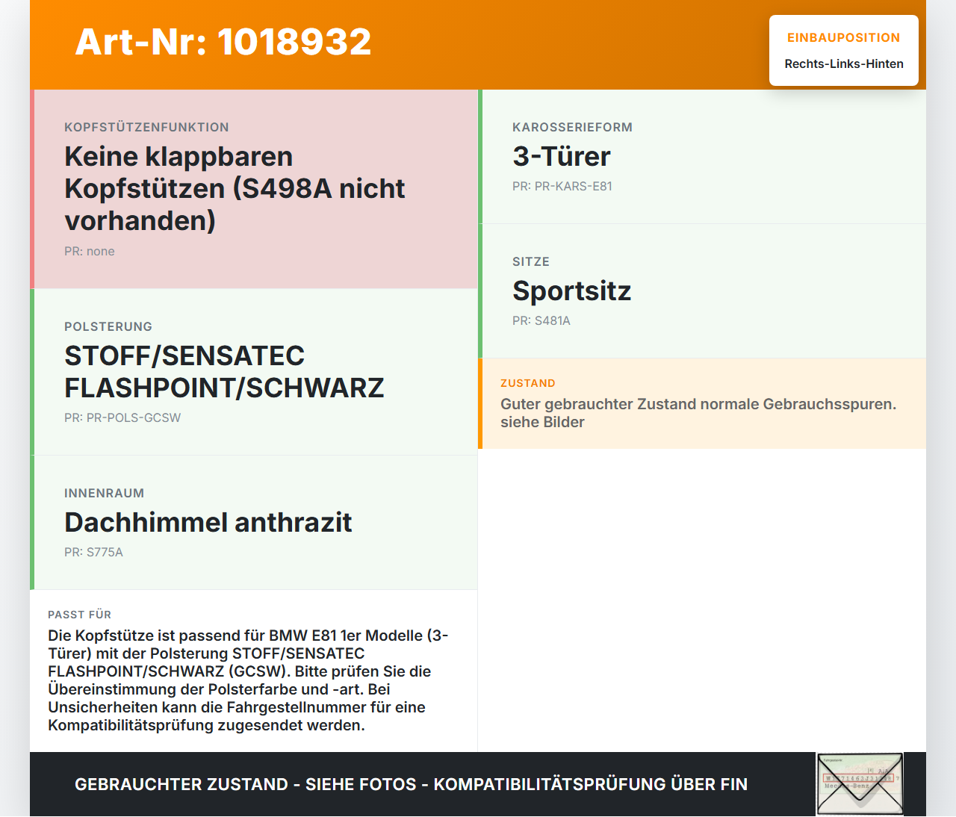The height and width of the screenshot is (817, 956).
Task: Click the KOPFSTÜTZENFUNKTION label
Action: coord(146,128)
